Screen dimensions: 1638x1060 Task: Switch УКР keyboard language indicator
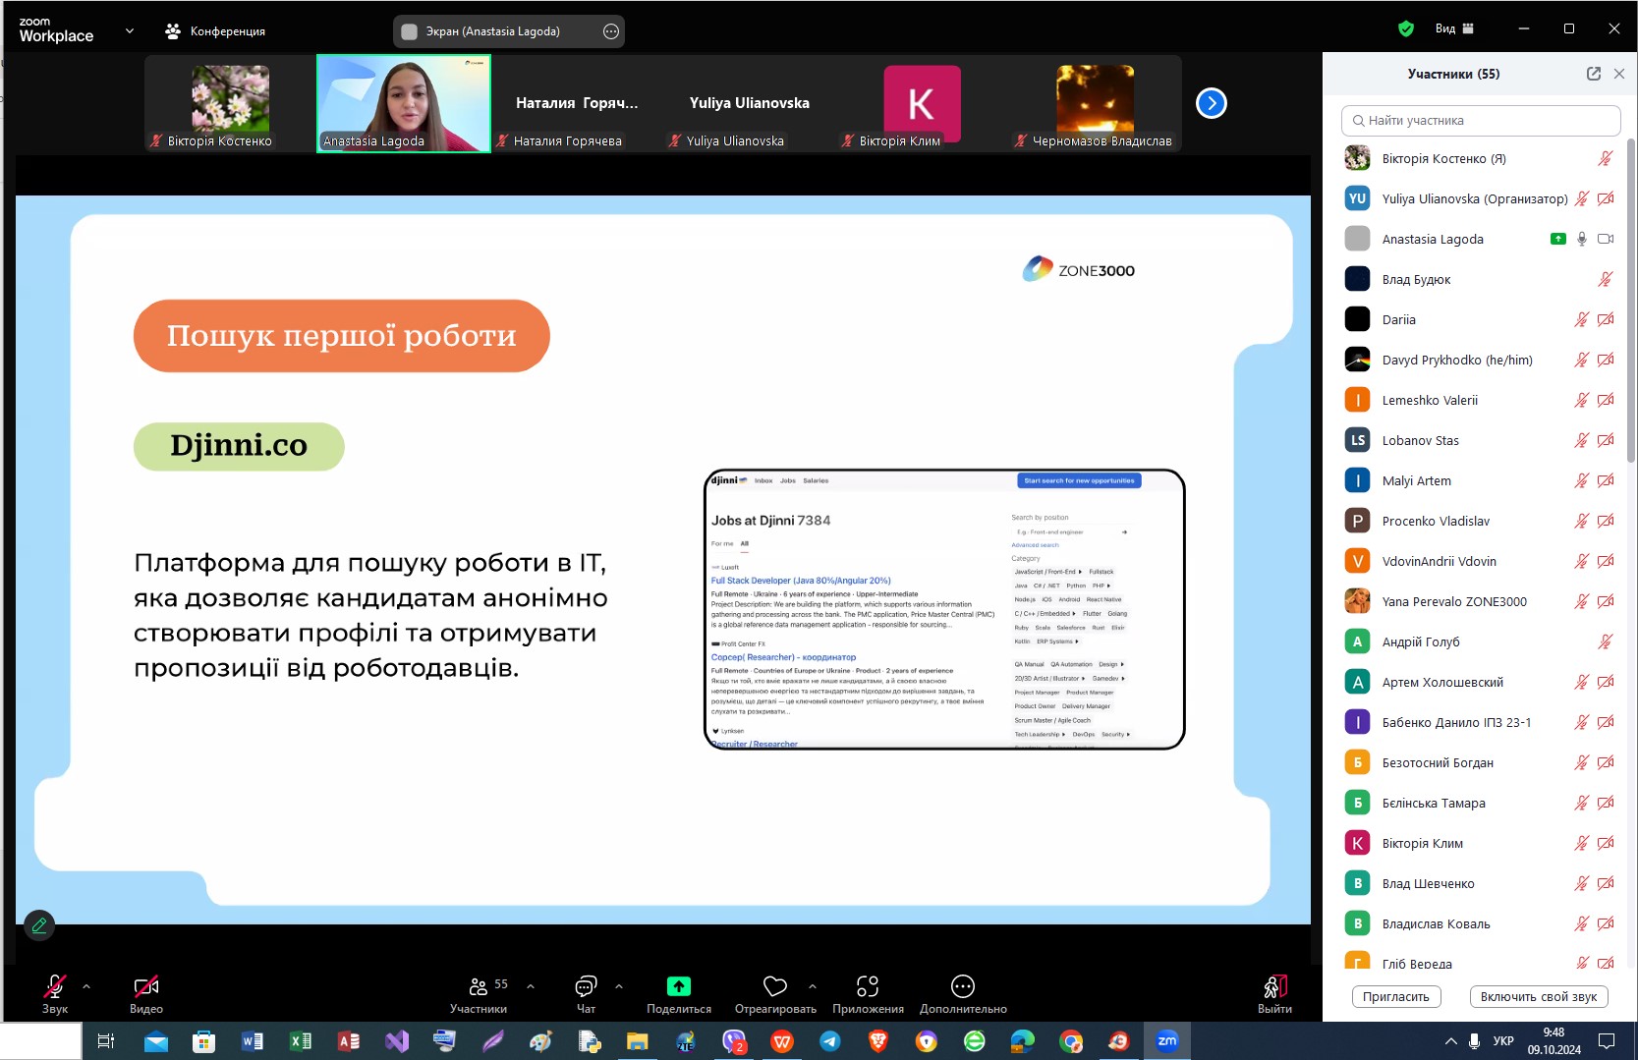tap(1503, 1041)
